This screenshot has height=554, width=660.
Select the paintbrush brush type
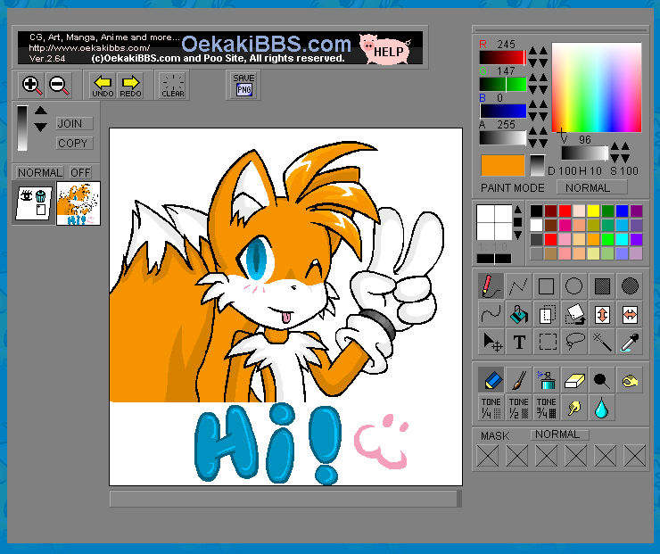518,380
